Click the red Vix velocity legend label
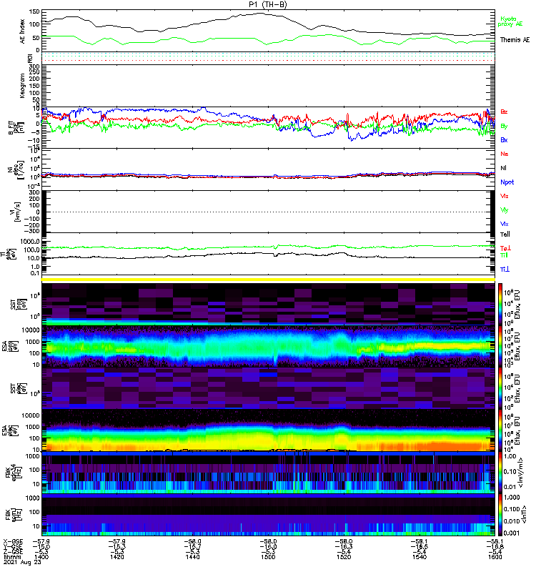 coord(505,196)
